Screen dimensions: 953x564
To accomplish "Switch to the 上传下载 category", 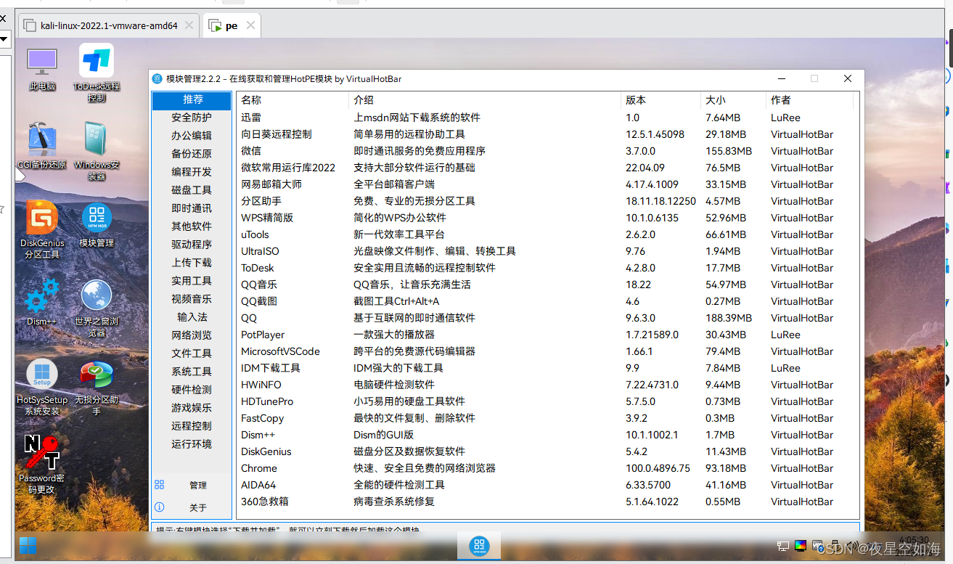I will click(x=192, y=263).
